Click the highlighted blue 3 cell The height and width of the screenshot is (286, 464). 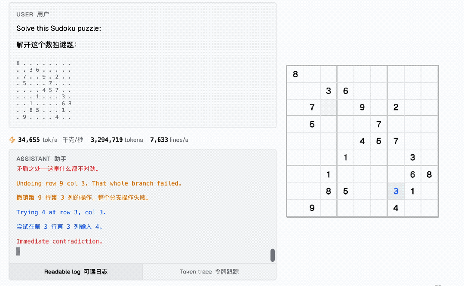[396, 191]
